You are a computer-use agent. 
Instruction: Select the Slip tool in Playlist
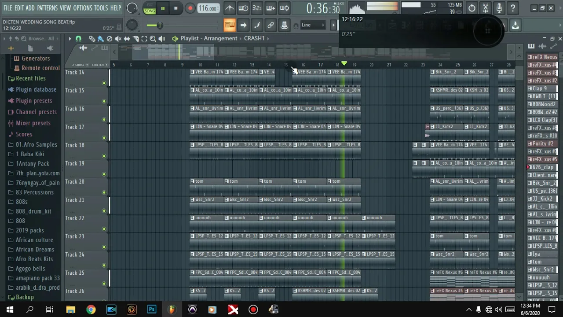(x=127, y=39)
